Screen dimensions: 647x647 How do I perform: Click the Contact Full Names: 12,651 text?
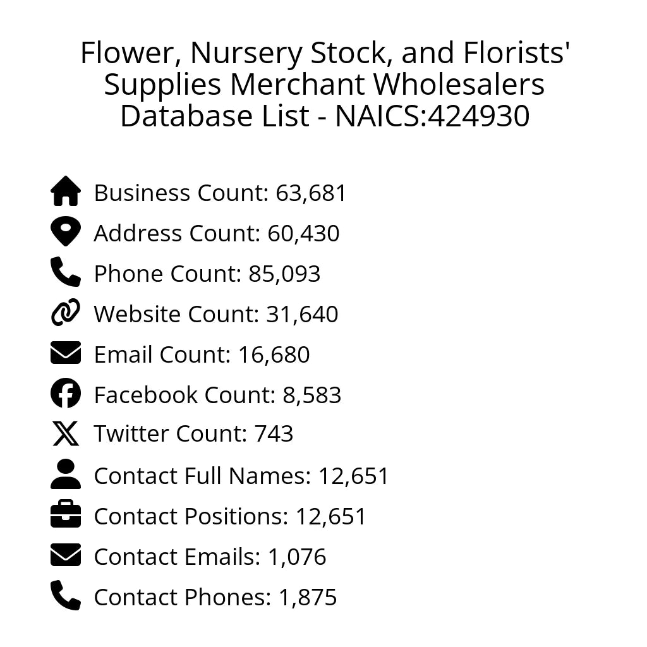tap(241, 476)
